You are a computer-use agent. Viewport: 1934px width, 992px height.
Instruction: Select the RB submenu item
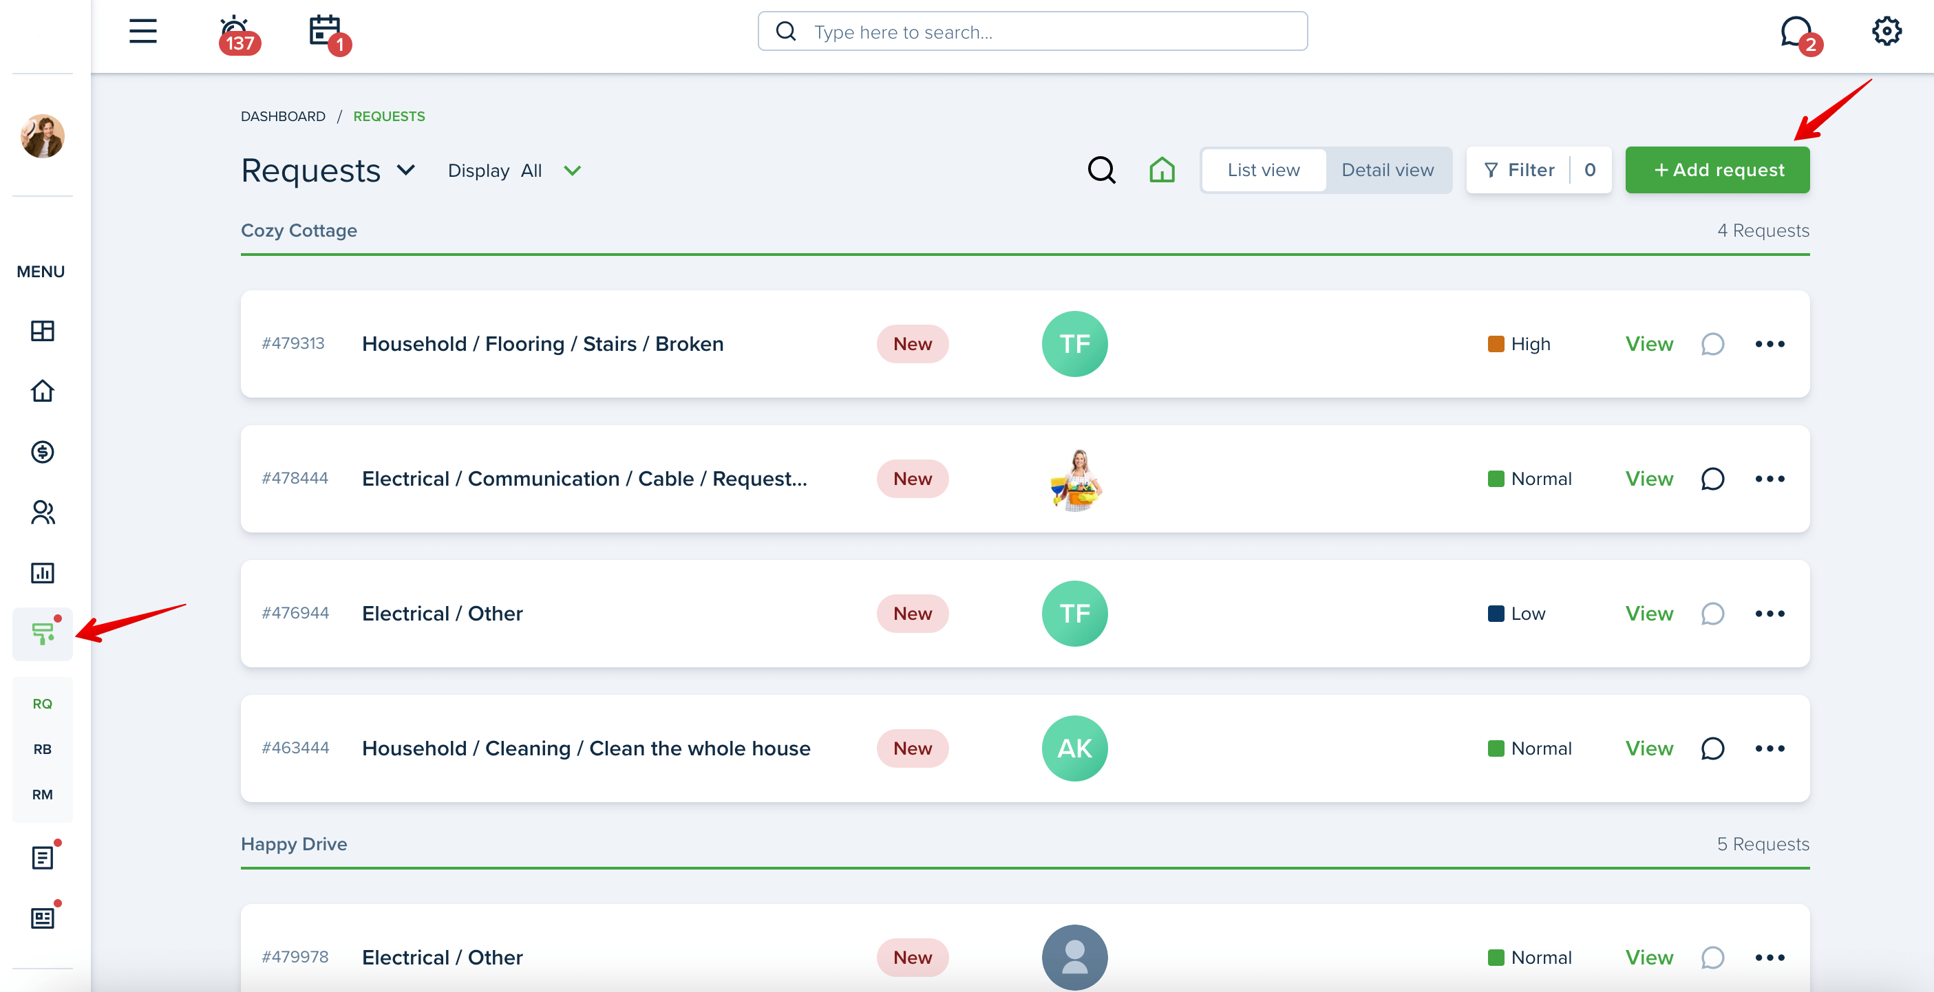[x=42, y=749]
